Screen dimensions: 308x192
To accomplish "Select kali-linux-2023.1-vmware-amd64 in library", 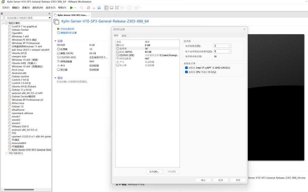I will tap(30, 50).
